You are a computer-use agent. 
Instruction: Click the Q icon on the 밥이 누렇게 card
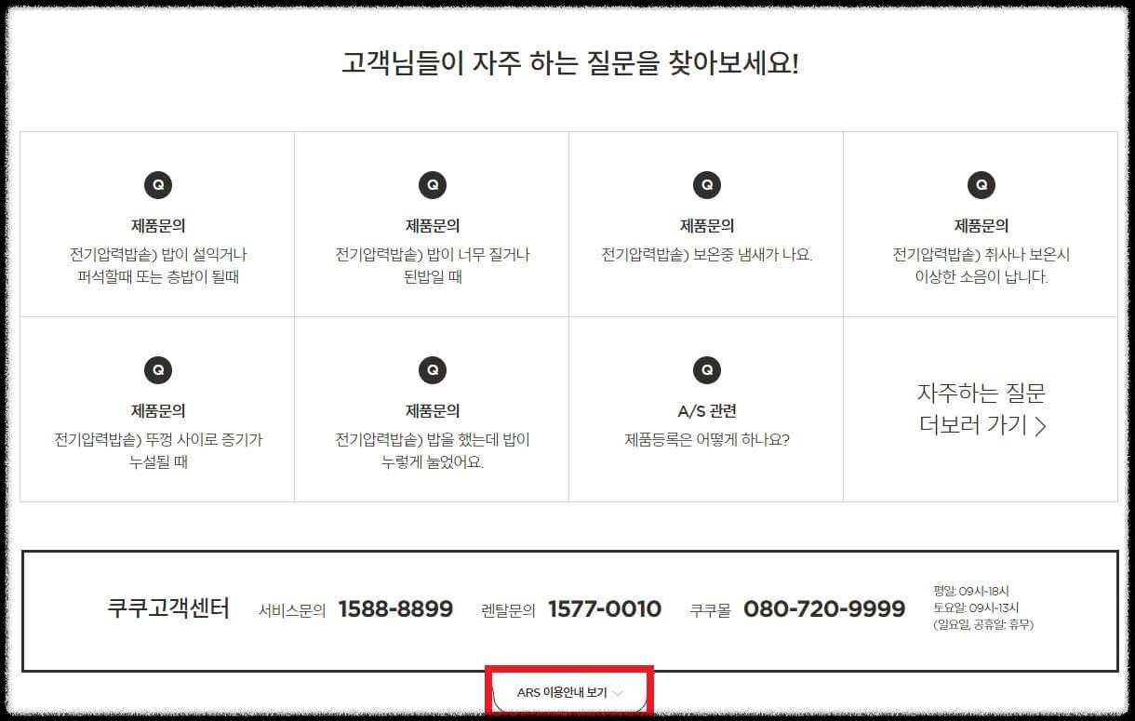pyautogui.click(x=433, y=369)
